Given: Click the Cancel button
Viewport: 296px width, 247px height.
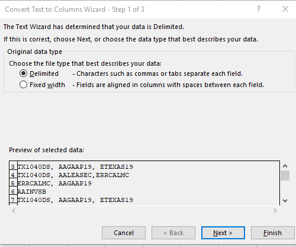Looking at the screenshot, I should 124,233.
